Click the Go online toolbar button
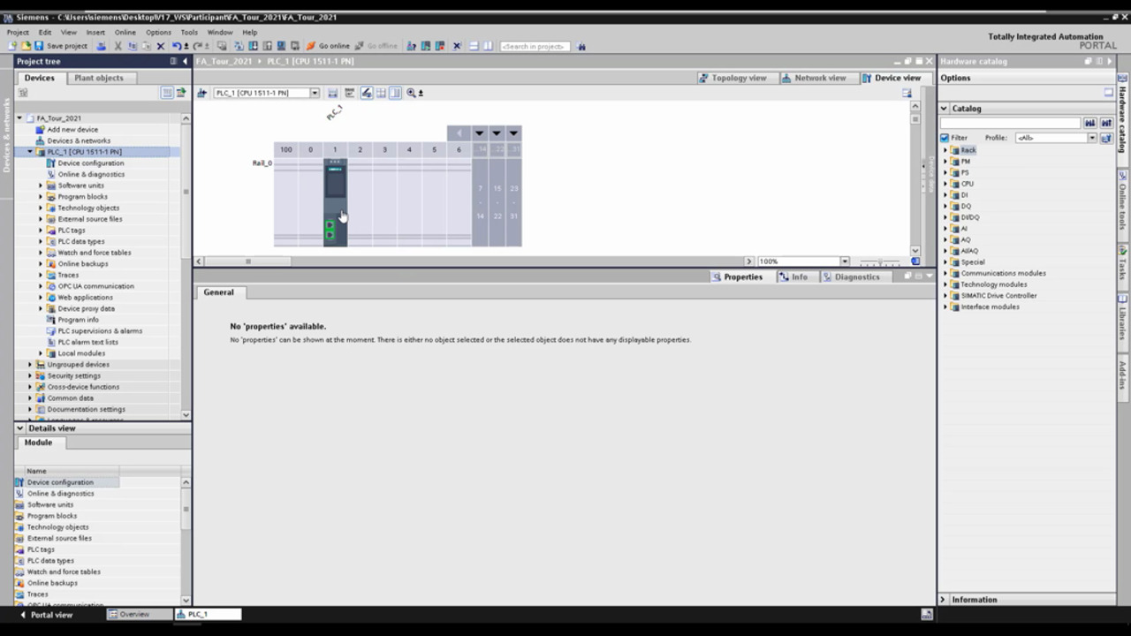Image resolution: width=1131 pixels, height=636 pixels. pos(328,46)
